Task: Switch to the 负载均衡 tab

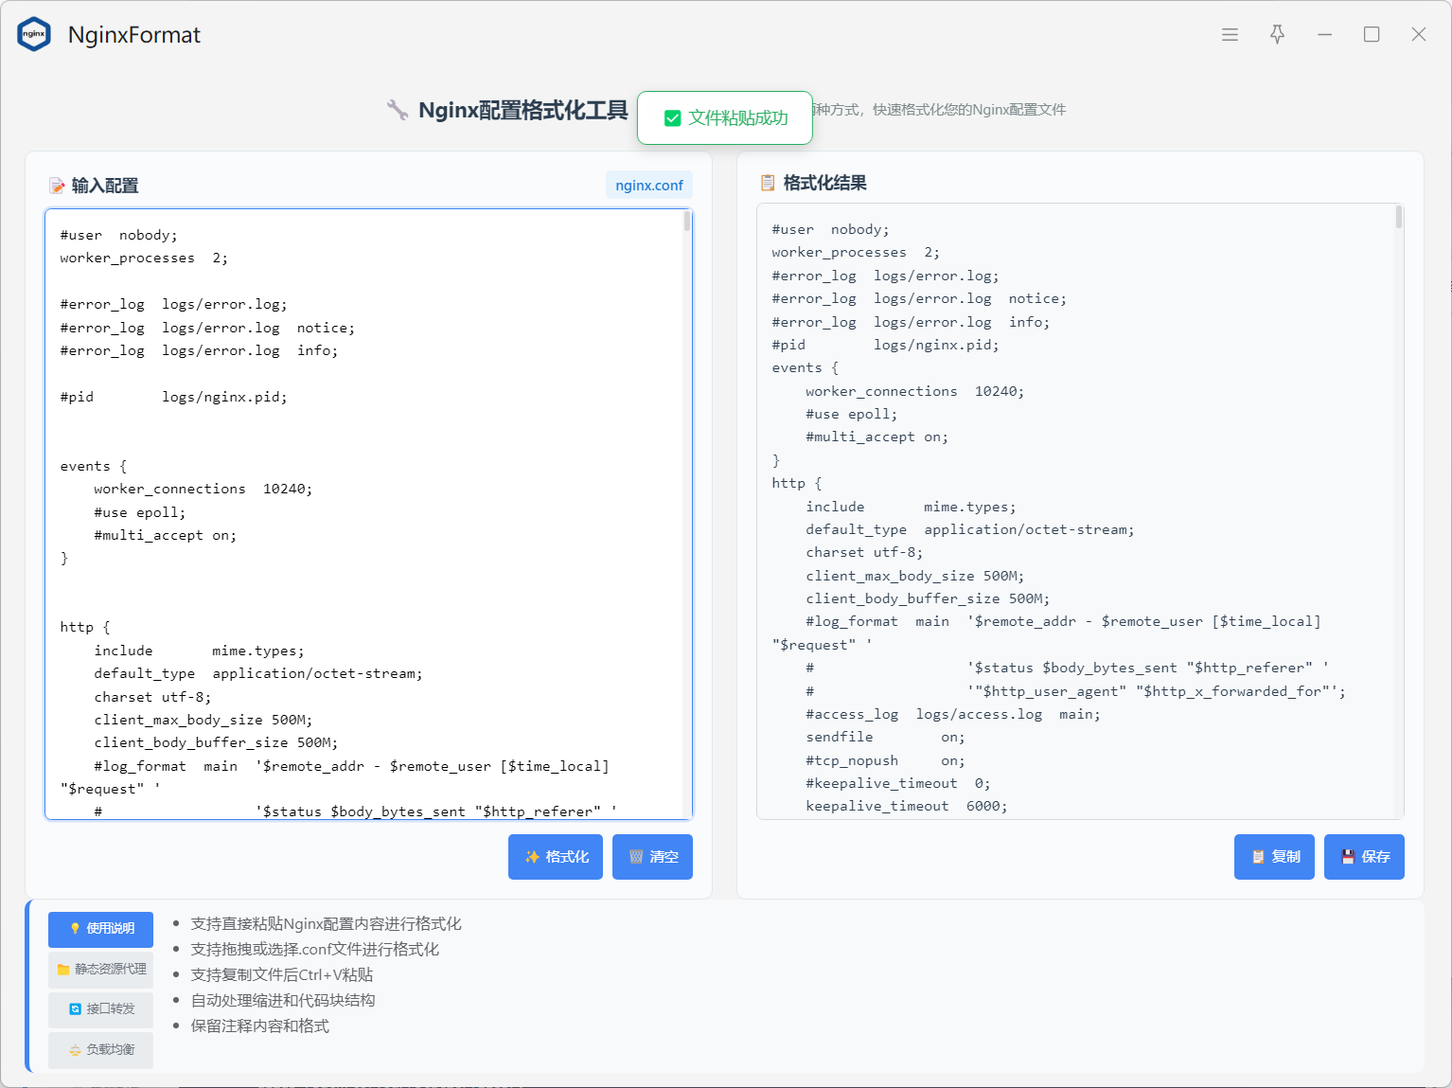Action: (100, 1050)
